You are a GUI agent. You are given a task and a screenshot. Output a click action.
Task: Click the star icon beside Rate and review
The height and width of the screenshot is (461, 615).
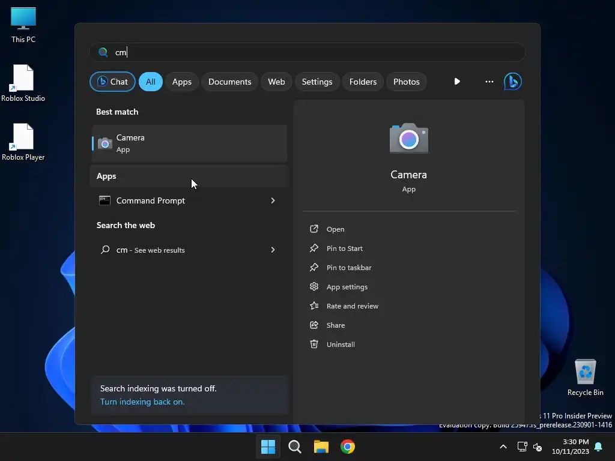[314, 306]
